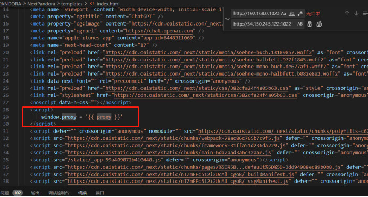Click the Replace single match icon
Screen dimensions: 368x197
(310, 24)
